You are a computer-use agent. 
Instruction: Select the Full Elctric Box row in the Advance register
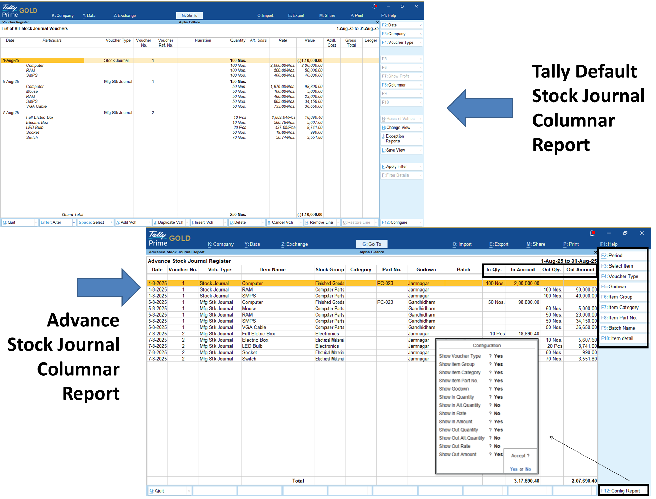point(258,334)
